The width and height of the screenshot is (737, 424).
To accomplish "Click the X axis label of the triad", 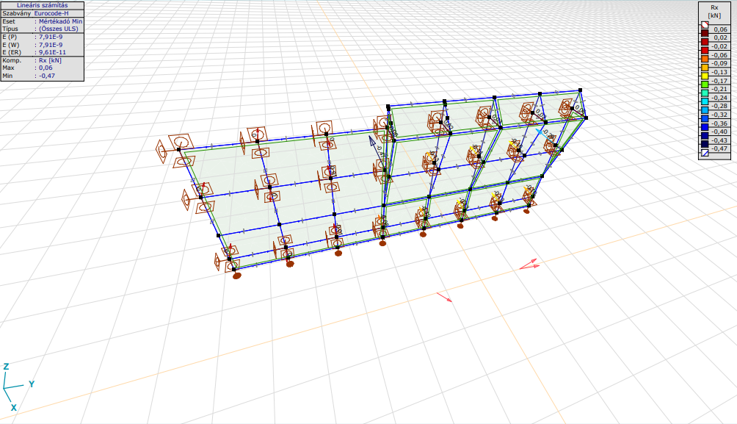I will pos(13,407).
